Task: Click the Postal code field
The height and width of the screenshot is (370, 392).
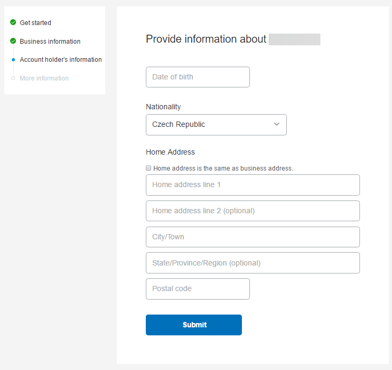Action: tap(198, 289)
